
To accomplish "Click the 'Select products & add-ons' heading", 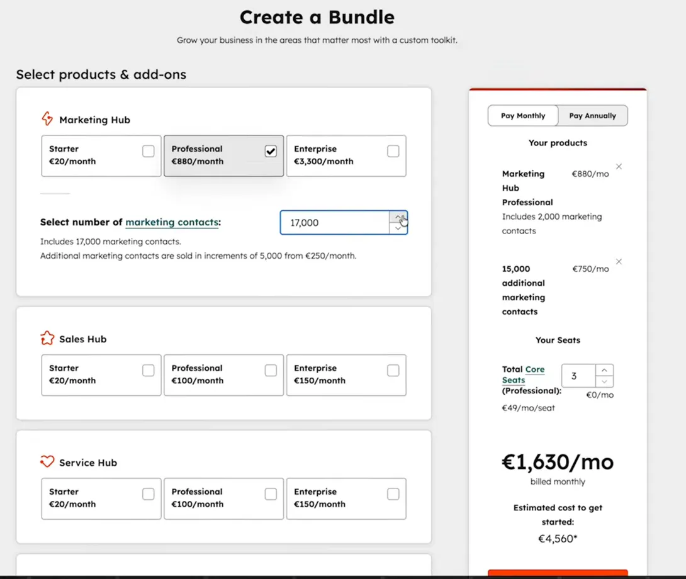I will coord(101,74).
